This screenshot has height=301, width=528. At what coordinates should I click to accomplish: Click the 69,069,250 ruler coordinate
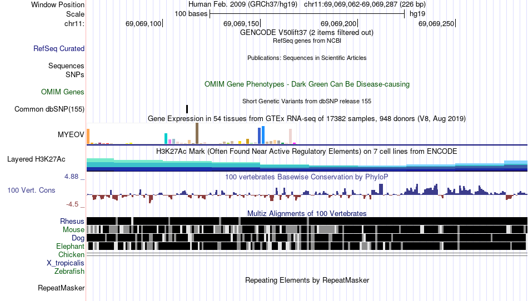pyautogui.click(x=436, y=23)
